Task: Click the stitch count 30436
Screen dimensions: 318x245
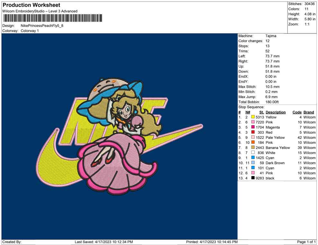Action: click(309, 4)
